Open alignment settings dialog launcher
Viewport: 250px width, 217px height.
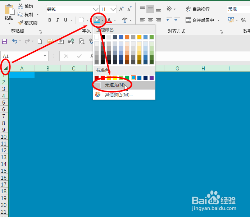221,32
